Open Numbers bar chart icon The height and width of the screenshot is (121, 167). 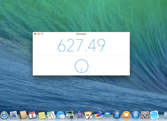[x=98, y=115]
